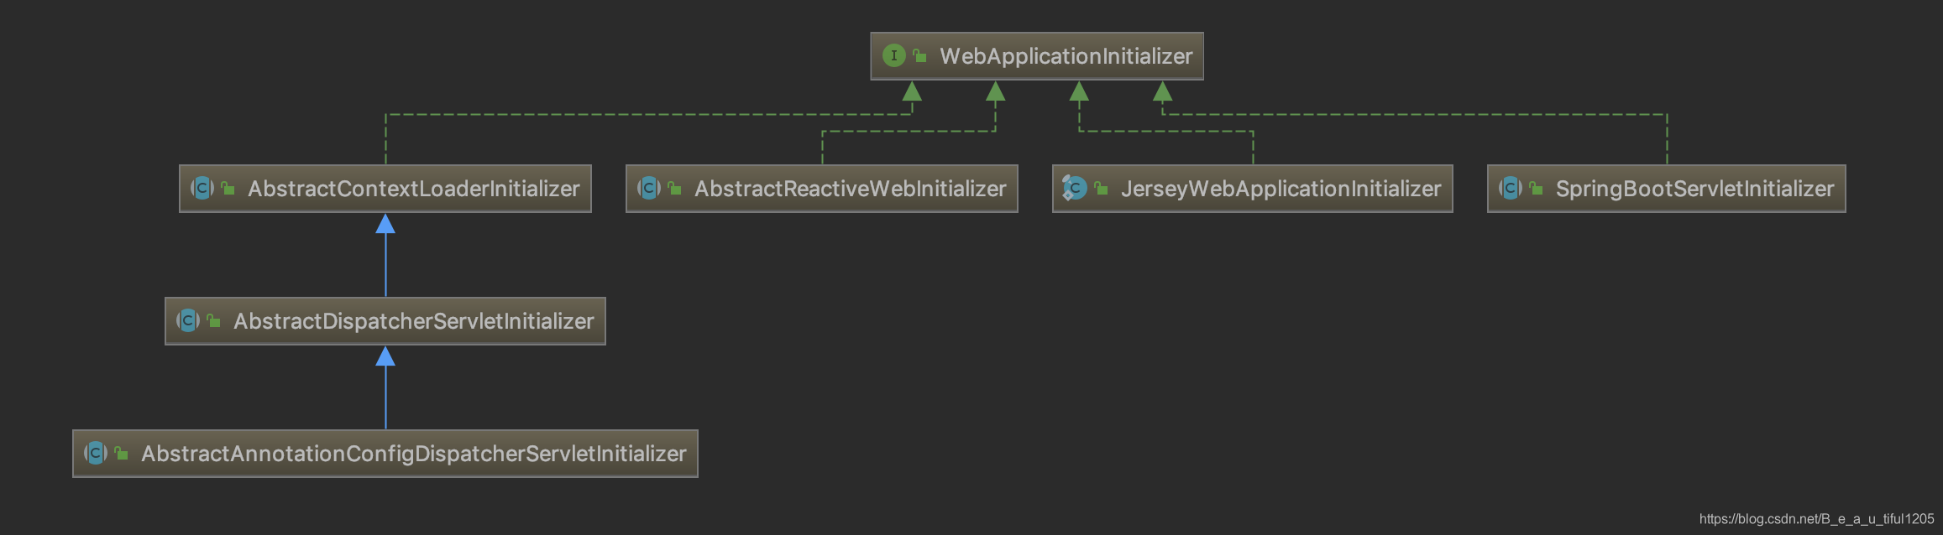1943x535 pixels.
Task: Click the SpringBootServletInitializer label text
Action: click(1695, 189)
